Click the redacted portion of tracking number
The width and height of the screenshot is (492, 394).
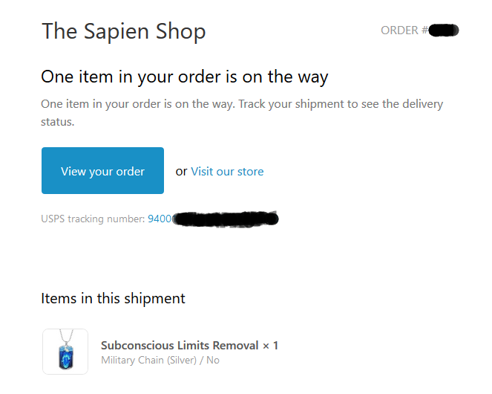226,219
